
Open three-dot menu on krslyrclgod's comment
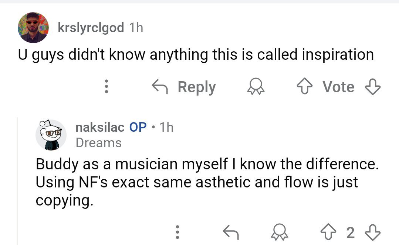point(106,87)
